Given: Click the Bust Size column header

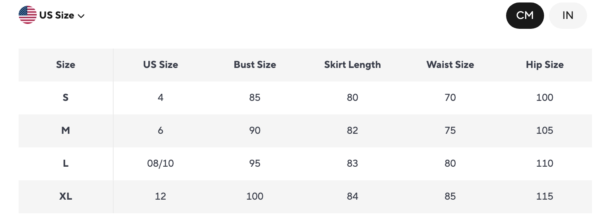Looking at the screenshot, I should [255, 65].
